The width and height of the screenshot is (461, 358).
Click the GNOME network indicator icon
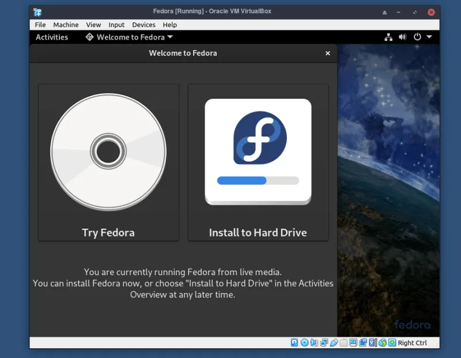point(390,37)
